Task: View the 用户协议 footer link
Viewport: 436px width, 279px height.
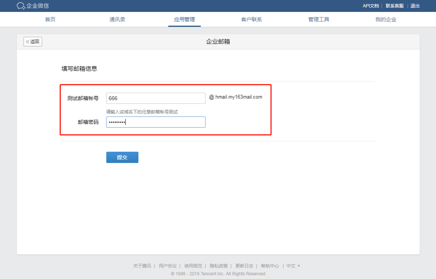Action: [x=168, y=266]
